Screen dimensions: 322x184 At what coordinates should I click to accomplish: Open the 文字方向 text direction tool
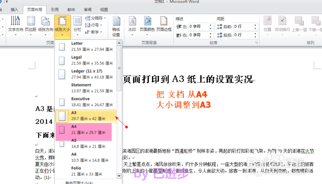pyautogui.click(x=15, y=26)
